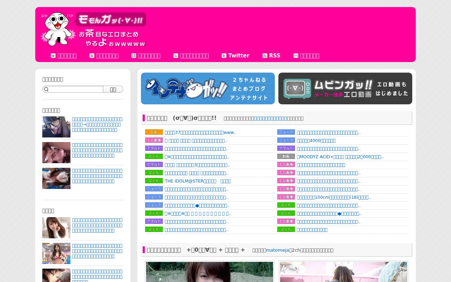451x282 pixels.
Task: Click the モもんガッ site logo in the header
Action: tap(93, 30)
